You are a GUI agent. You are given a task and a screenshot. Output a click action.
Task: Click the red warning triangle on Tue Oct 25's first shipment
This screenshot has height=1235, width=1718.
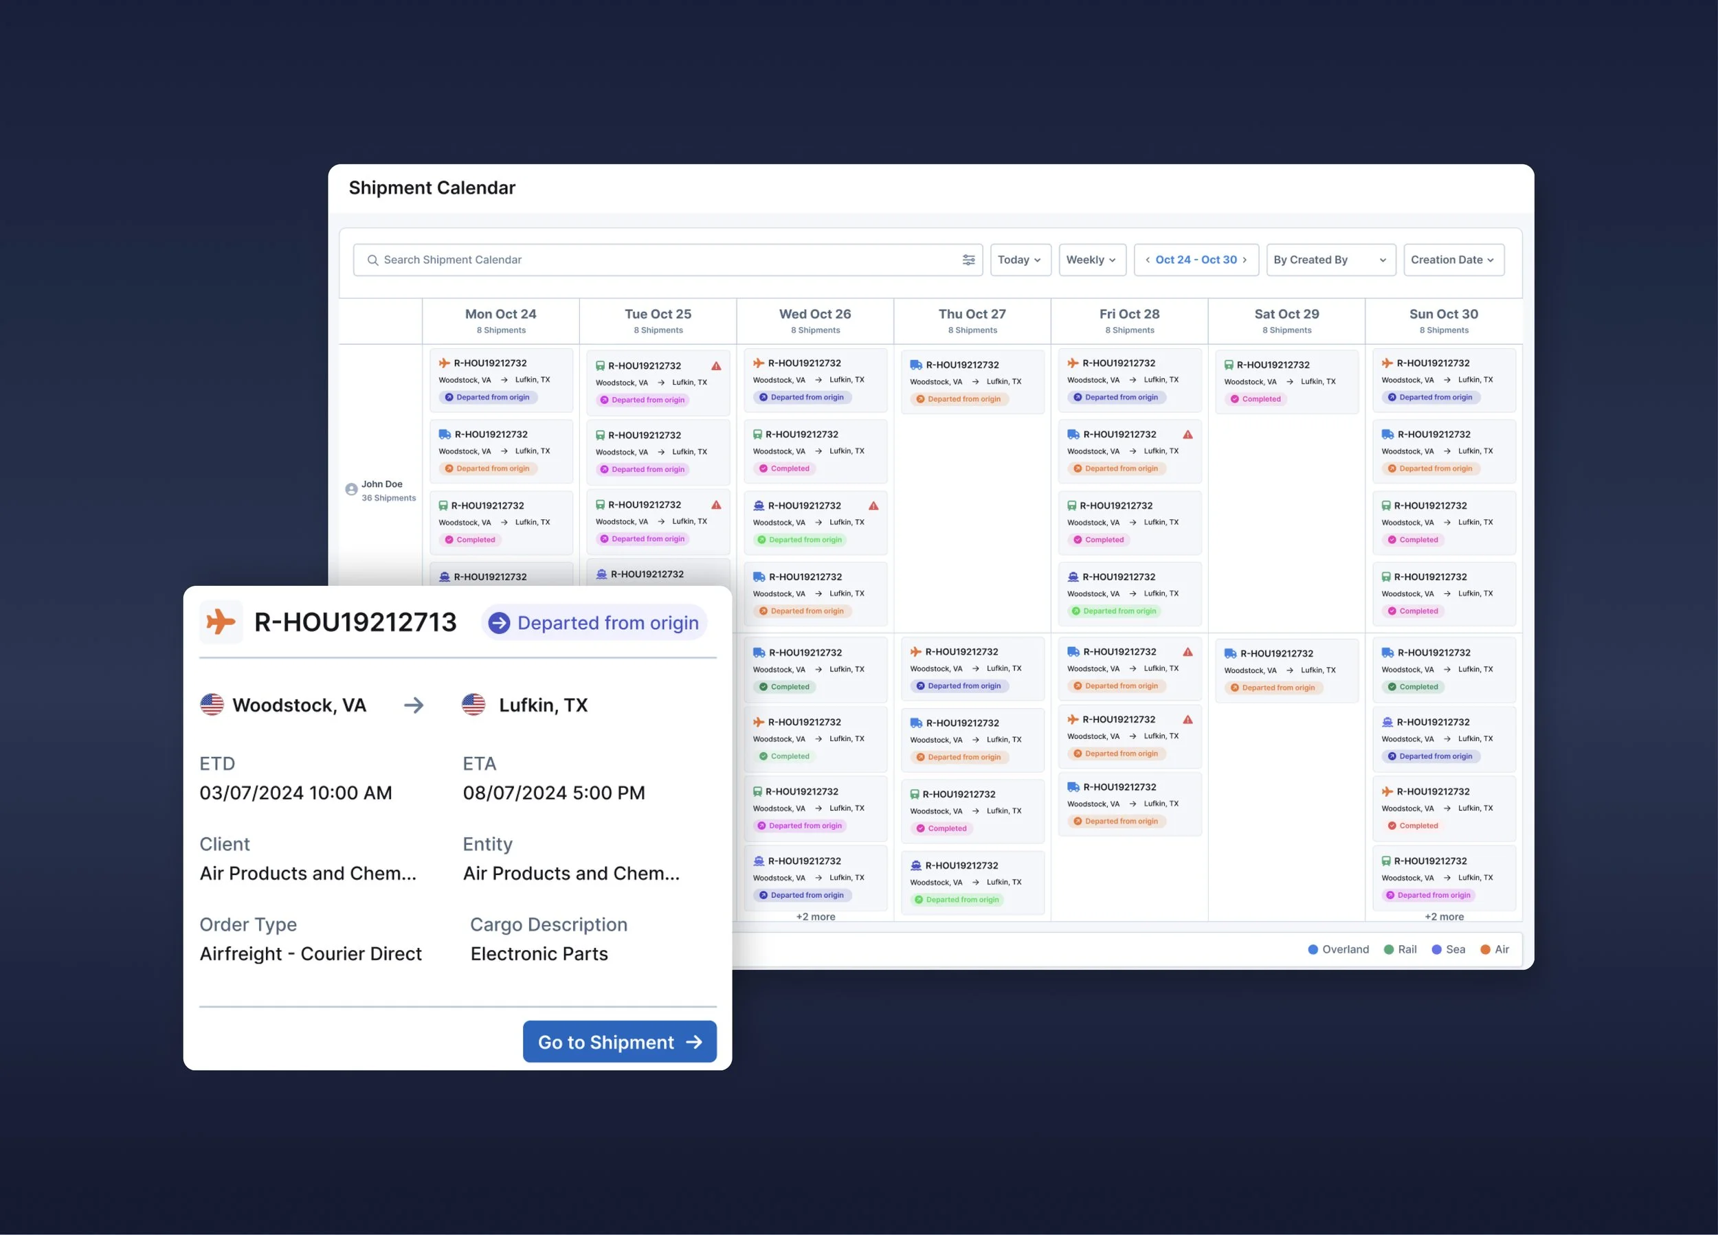[716, 365]
